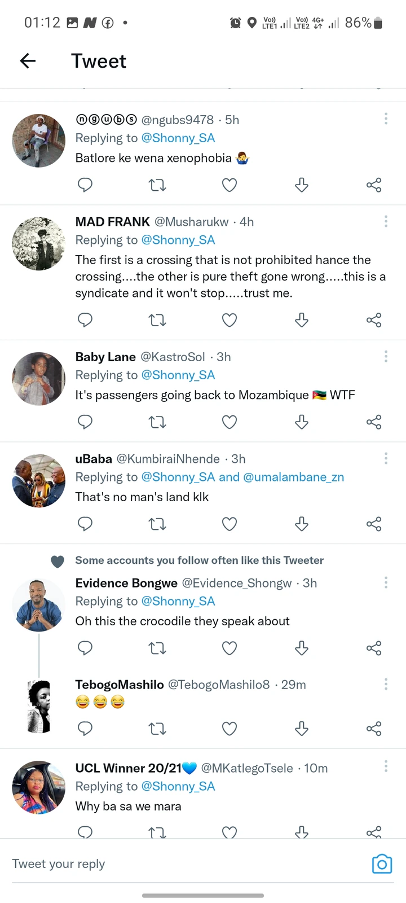
Task: Downvote Evidence Bongwe's crocodile reply
Action: [x=302, y=648]
